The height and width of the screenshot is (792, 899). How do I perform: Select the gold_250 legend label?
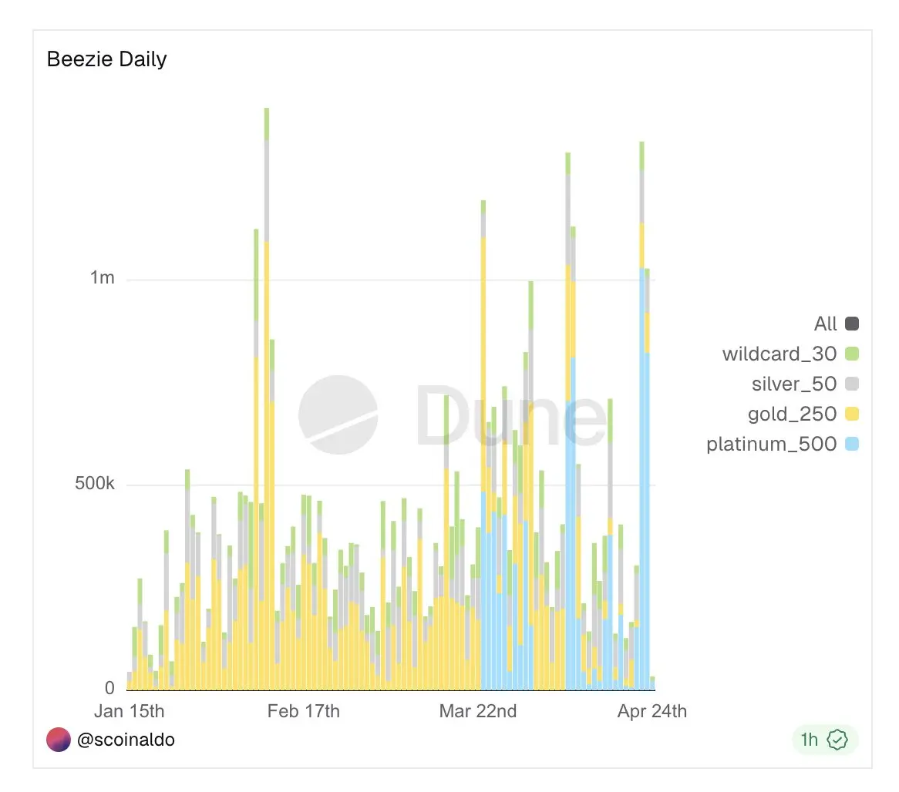point(792,414)
